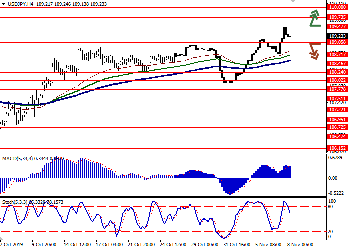The width and height of the screenshot is (349, 249).
Task: Click the 110.000 resistance level label
Action: point(338,7)
